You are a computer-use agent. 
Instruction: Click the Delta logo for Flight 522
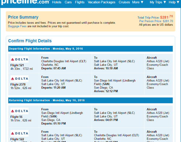point(20,133)
